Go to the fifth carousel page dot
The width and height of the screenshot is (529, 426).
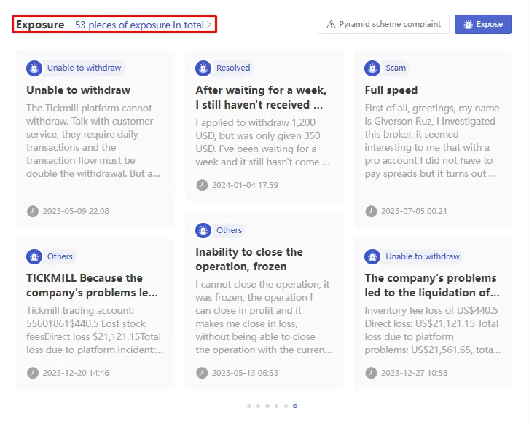286,406
